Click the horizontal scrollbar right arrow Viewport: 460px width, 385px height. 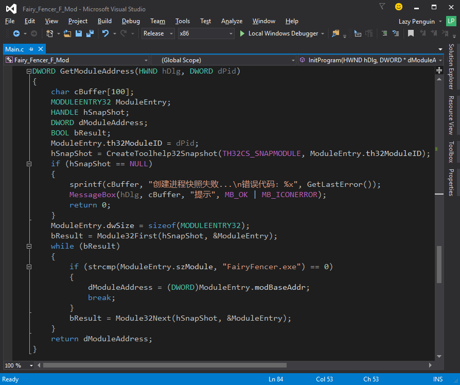(x=430, y=365)
